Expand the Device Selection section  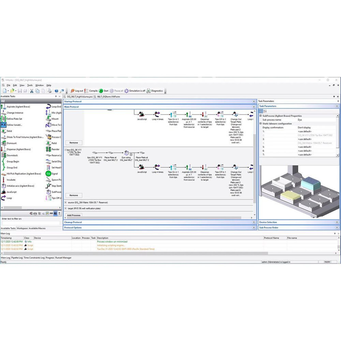click(x=337, y=222)
